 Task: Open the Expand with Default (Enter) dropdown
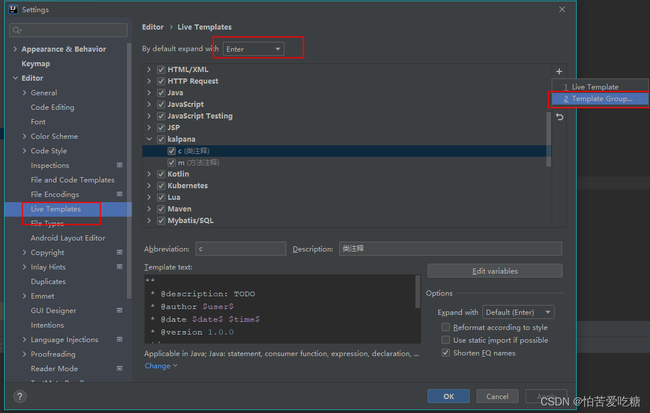coord(518,312)
